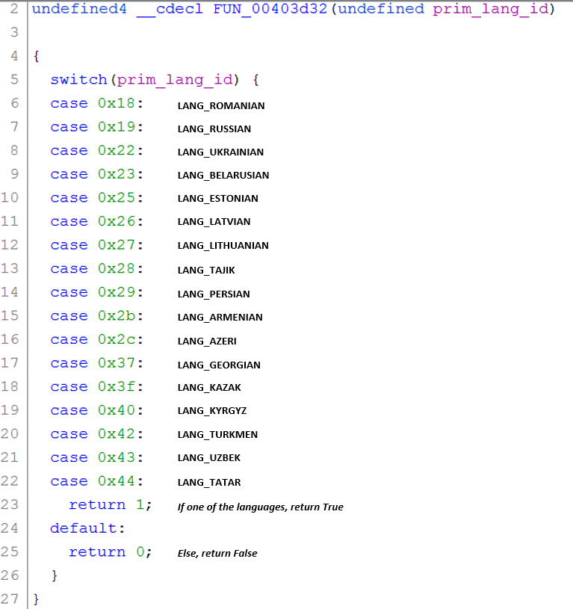Screen dimensions: 573x609
Task: Click the return 1 statement
Action: point(110,505)
